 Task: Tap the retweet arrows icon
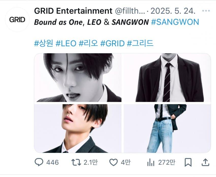click(x=76, y=162)
